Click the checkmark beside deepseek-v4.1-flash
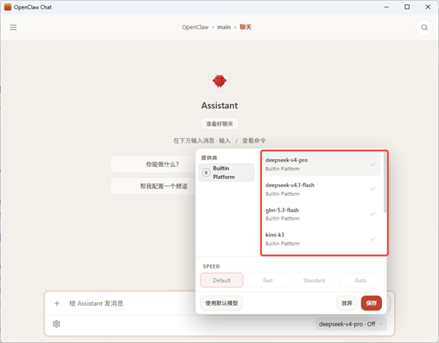This screenshot has width=439, height=343. (372, 189)
